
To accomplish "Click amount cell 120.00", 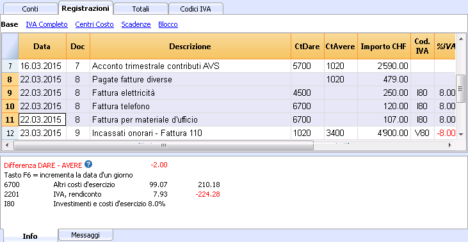I will 384,106.
